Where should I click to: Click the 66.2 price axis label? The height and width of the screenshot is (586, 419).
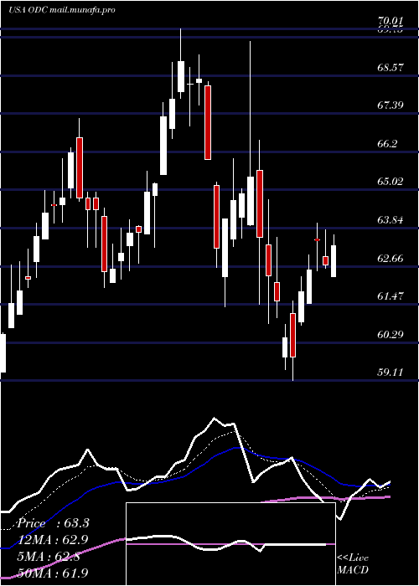tap(387, 144)
